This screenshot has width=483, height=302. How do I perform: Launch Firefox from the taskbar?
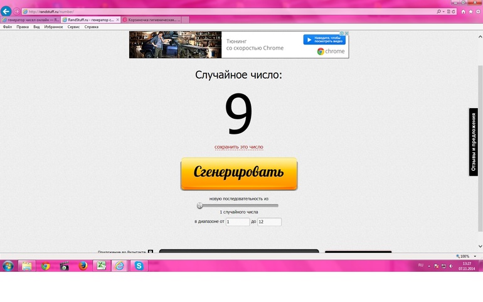[82, 266]
